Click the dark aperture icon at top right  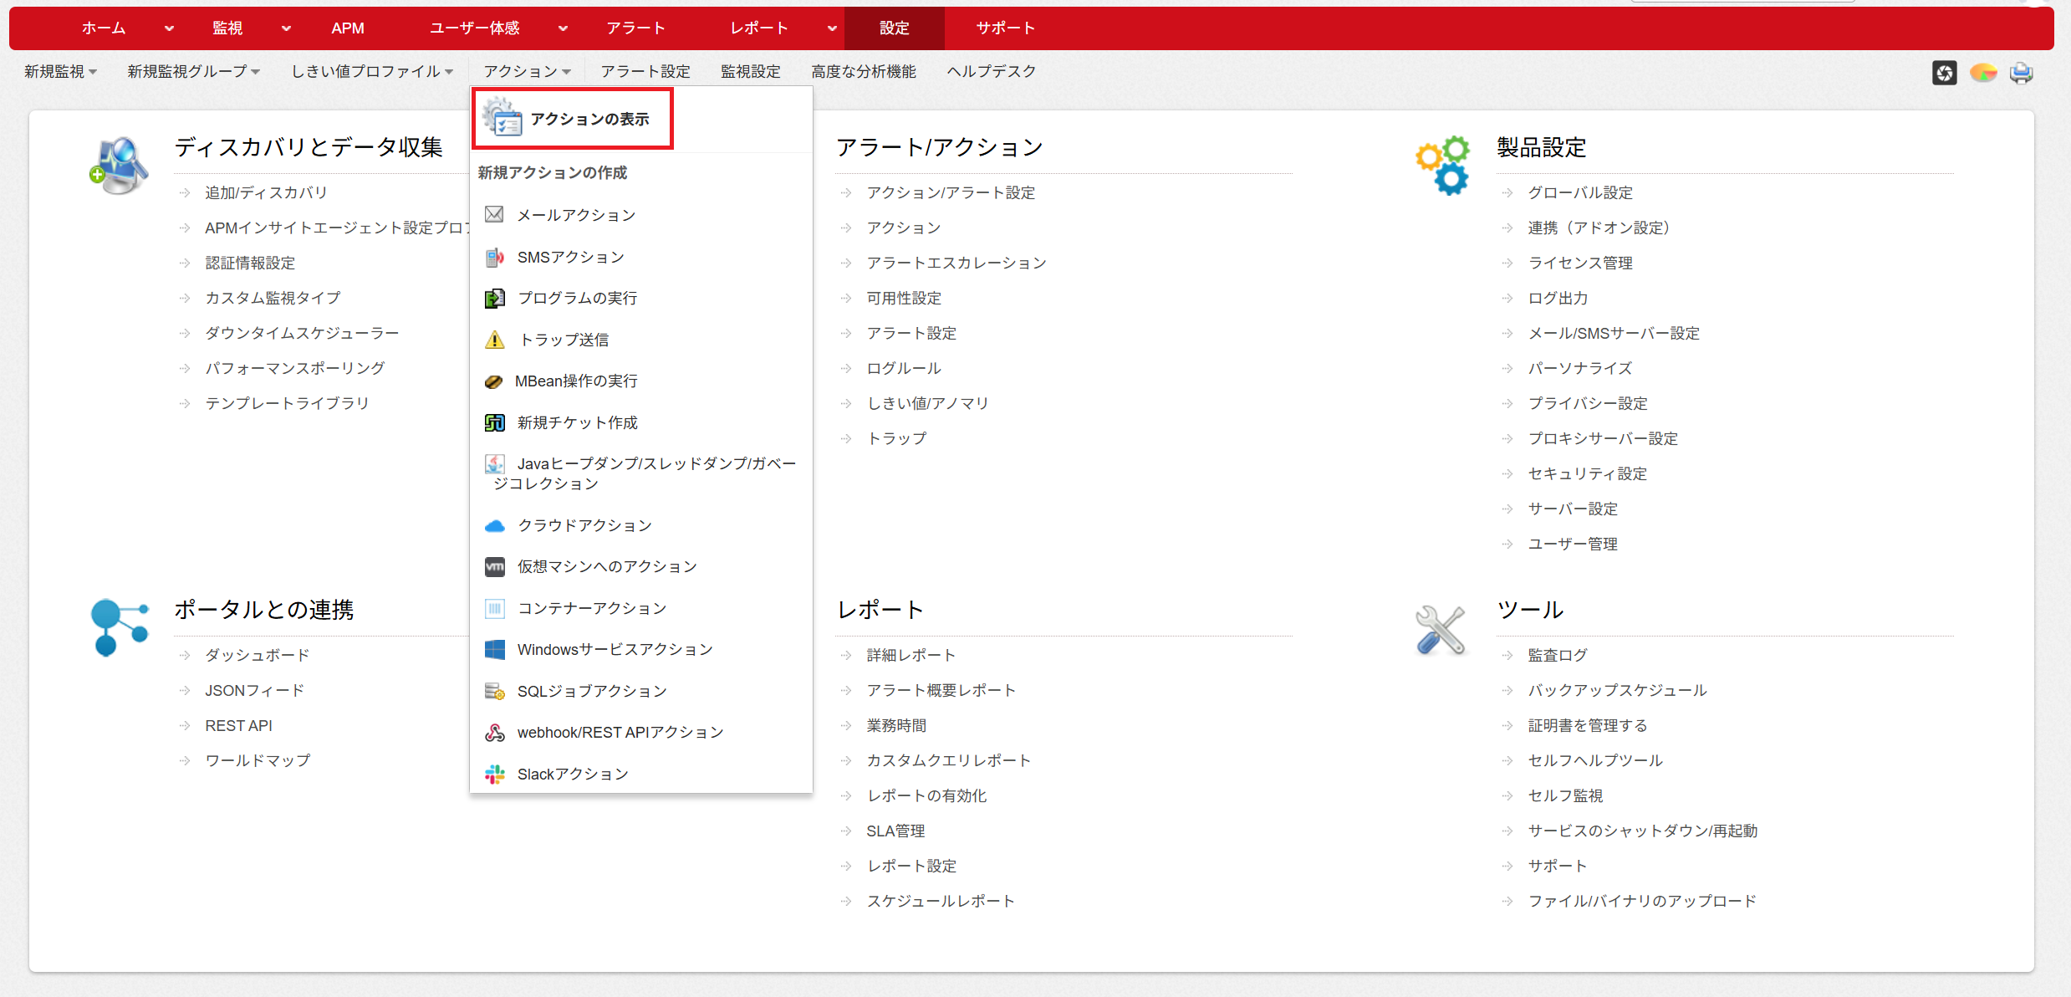click(x=1944, y=73)
